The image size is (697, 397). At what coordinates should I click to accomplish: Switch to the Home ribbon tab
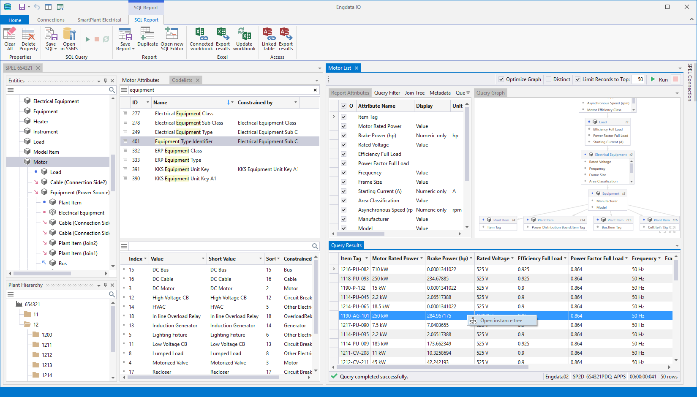coord(15,20)
